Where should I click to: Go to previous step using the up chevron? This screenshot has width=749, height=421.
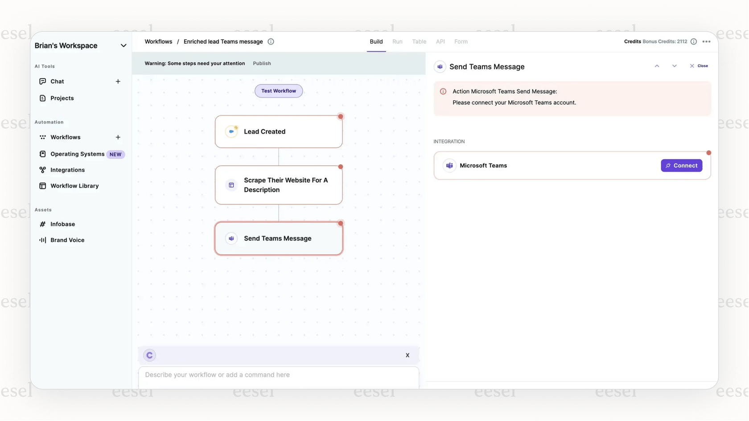tap(657, 65)
